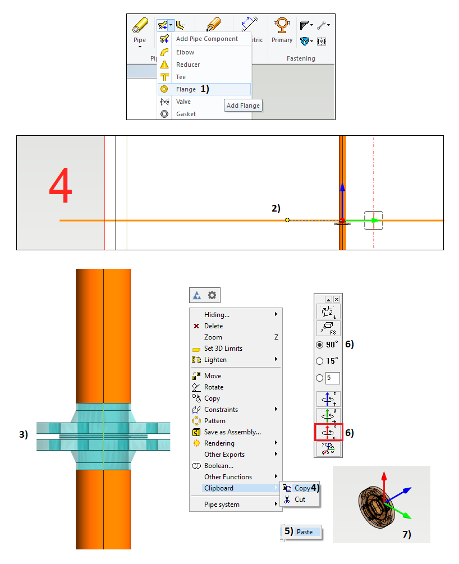Viewport: 459px width, 564px height.
Task: Close the rotation panel with X
Action: pos(336,299)
